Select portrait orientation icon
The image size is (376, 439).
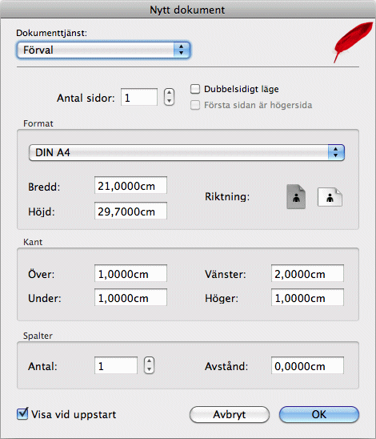pyautogui.click(x=296, y=197)
